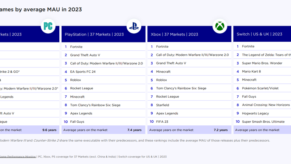Click 'Super Mario Bros. Wonder' row

pos(262,63)
